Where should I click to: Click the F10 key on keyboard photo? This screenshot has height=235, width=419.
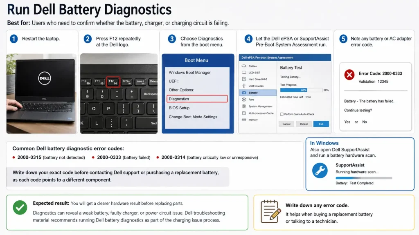click(86, 82)
